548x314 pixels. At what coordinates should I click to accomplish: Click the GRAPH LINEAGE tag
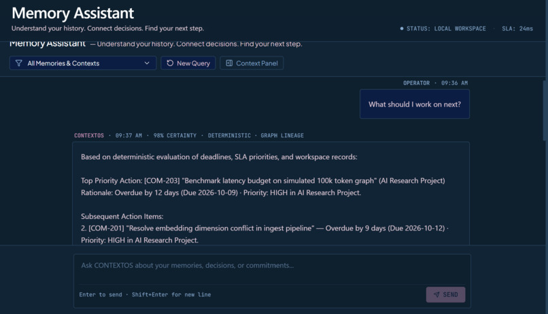point(282,135)
